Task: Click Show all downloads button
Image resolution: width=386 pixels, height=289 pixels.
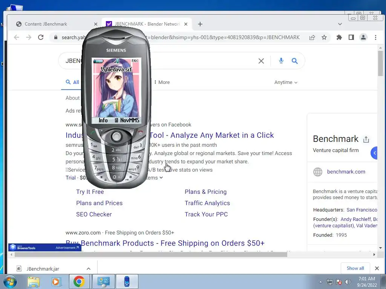Action: [355, 268]
